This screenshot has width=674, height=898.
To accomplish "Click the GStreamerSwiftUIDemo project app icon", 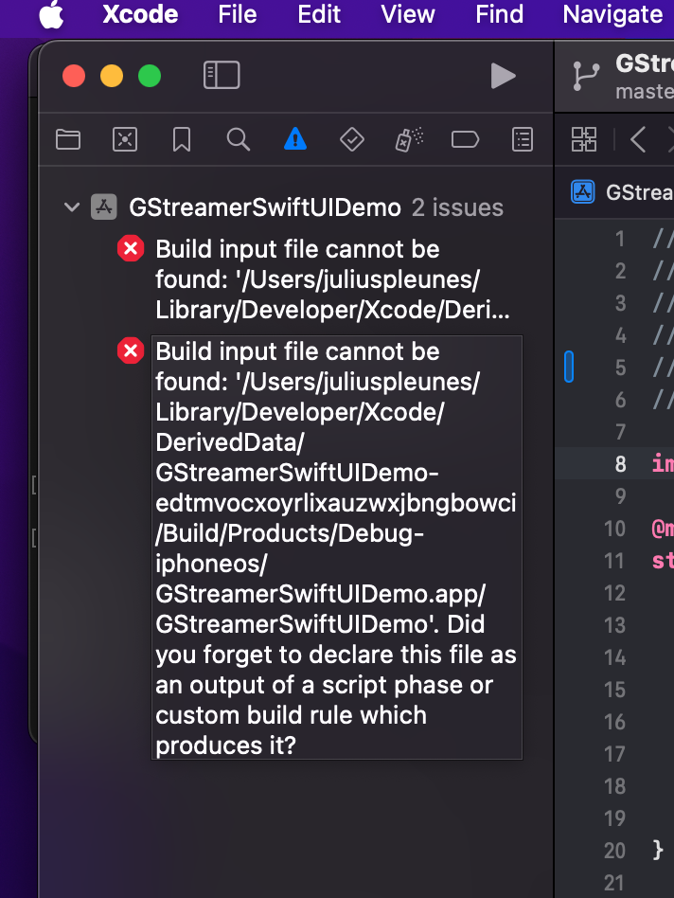I will pos(104,207).
